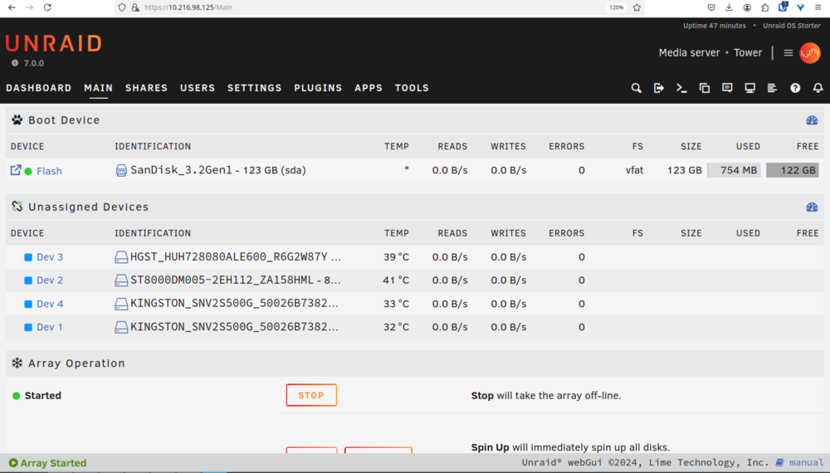830x473 pixels.
Task: Open the Dev 2 link
Action: coord(50,280)
